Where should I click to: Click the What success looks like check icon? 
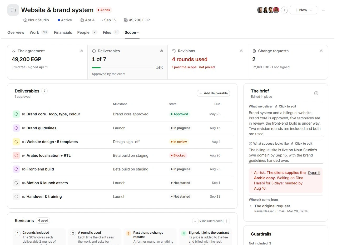point(251,144)
